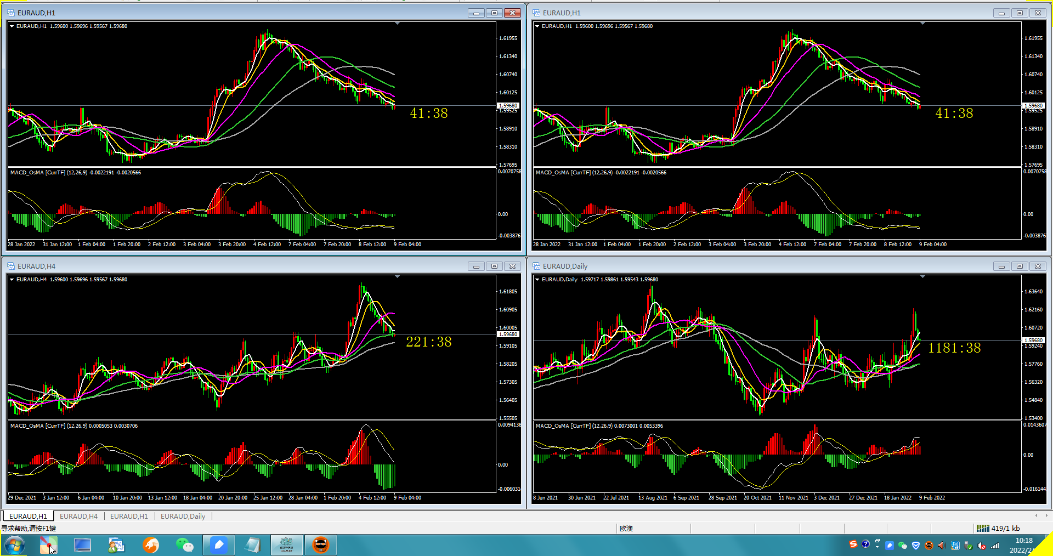Click the WeChat icon in system tray
This screenshot has height=556, width=1053.
click(x=903, y=546)
